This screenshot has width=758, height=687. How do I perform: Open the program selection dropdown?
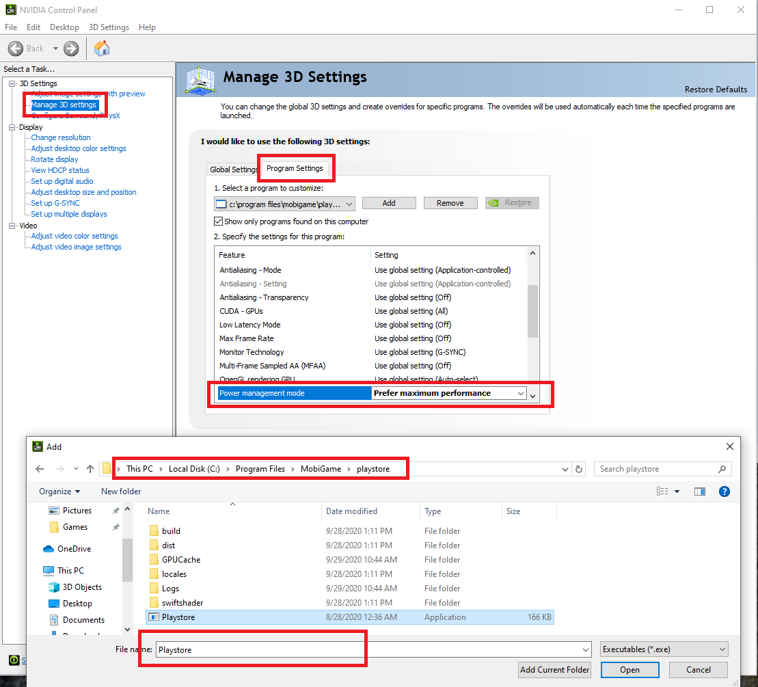[x=349, y=204]
